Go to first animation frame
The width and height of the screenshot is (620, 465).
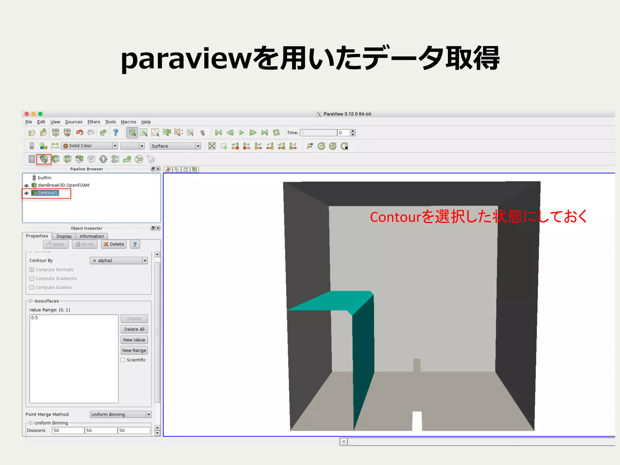[218, 133]
